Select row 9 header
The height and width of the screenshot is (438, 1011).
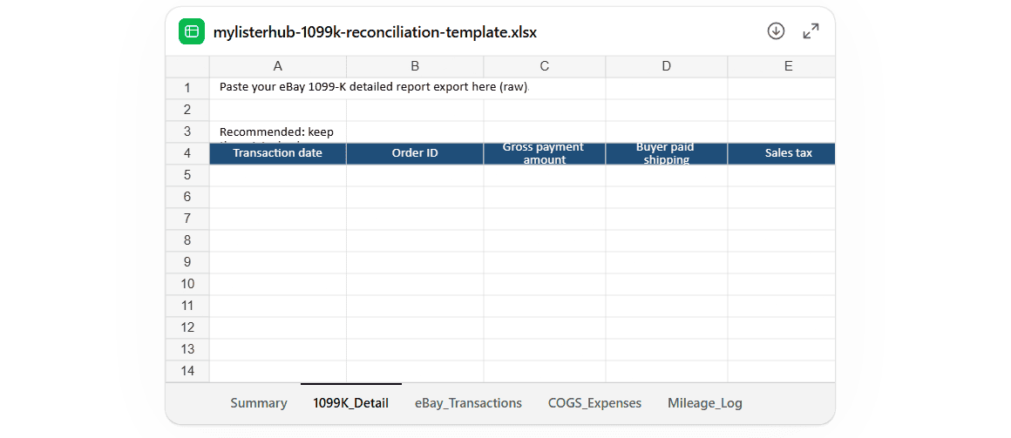187,262
